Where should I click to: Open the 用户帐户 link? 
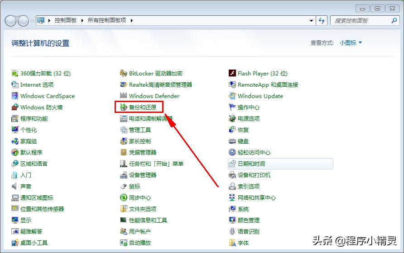[x=139, y=231]
